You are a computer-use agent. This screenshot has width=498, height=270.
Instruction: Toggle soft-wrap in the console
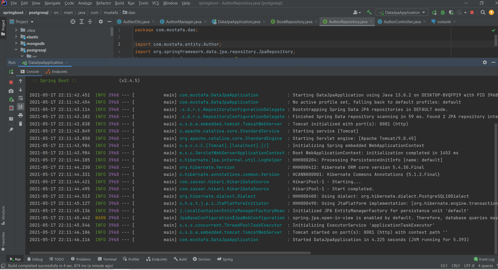(21, 98)
